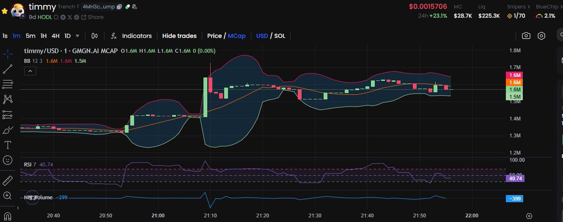Image resolution: width=563 pixels, height=222 pixels.
Task: Select the ruler measure tool
Action: click(x=7, y=180)
